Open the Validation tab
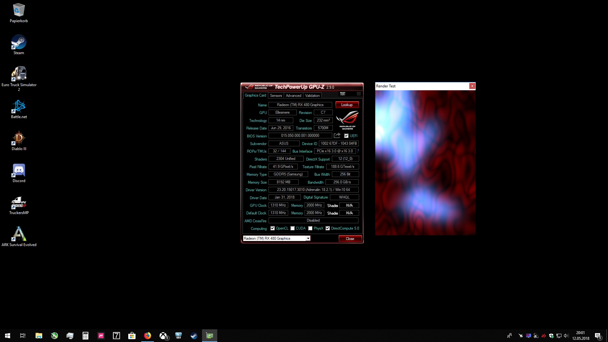 312,96
